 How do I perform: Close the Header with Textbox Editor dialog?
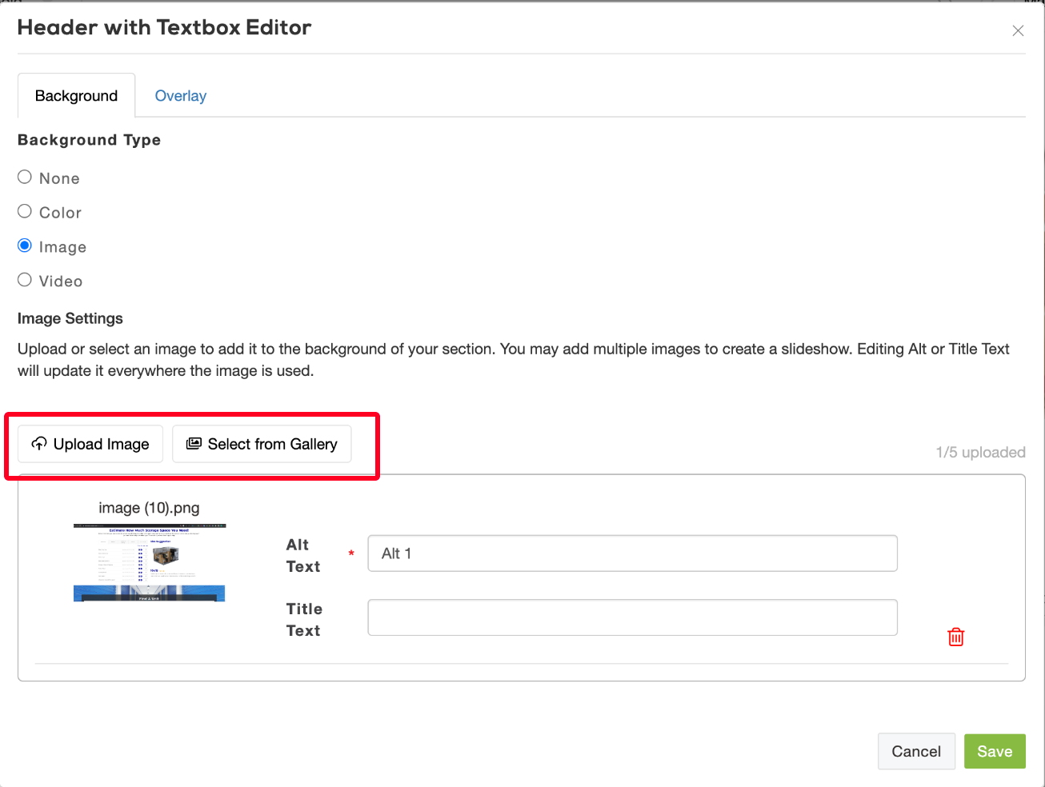pyautogui.click(x=1018, y=30)
